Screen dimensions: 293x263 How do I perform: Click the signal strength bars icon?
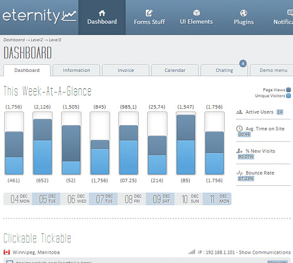(192, 252)
